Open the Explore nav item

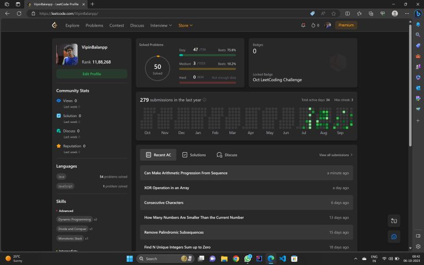coord(72,25)
